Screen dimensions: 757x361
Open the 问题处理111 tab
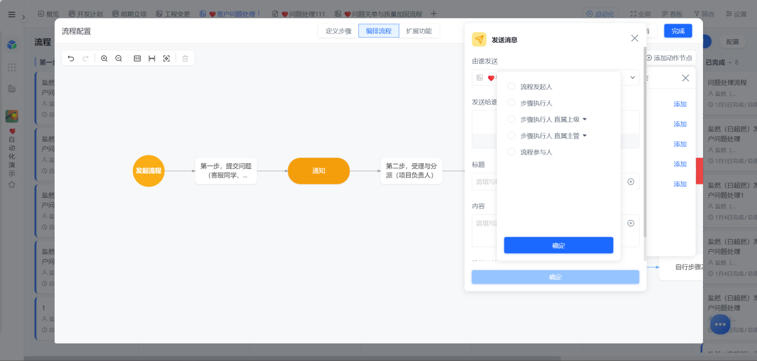point(298,14)
